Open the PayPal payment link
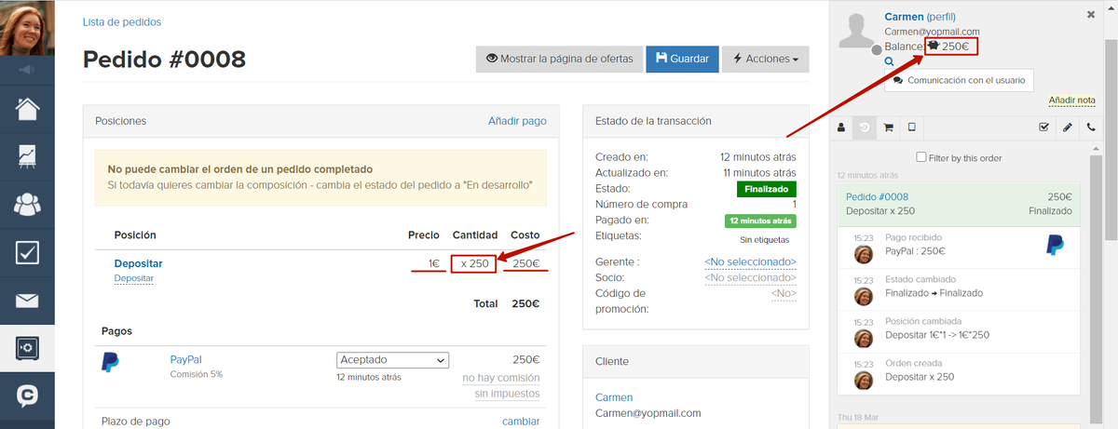This screenshot has width=1118, height=429. coord(185,359)
